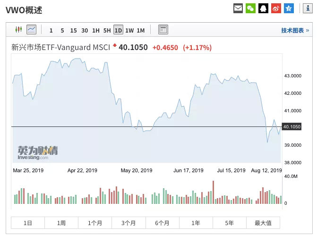This screenshot has width=317, height=235.
Task: Share to Weibo red icon
Action: (x=276, y=8)
